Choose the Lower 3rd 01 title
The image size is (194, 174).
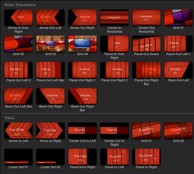(x=19, y=157)
